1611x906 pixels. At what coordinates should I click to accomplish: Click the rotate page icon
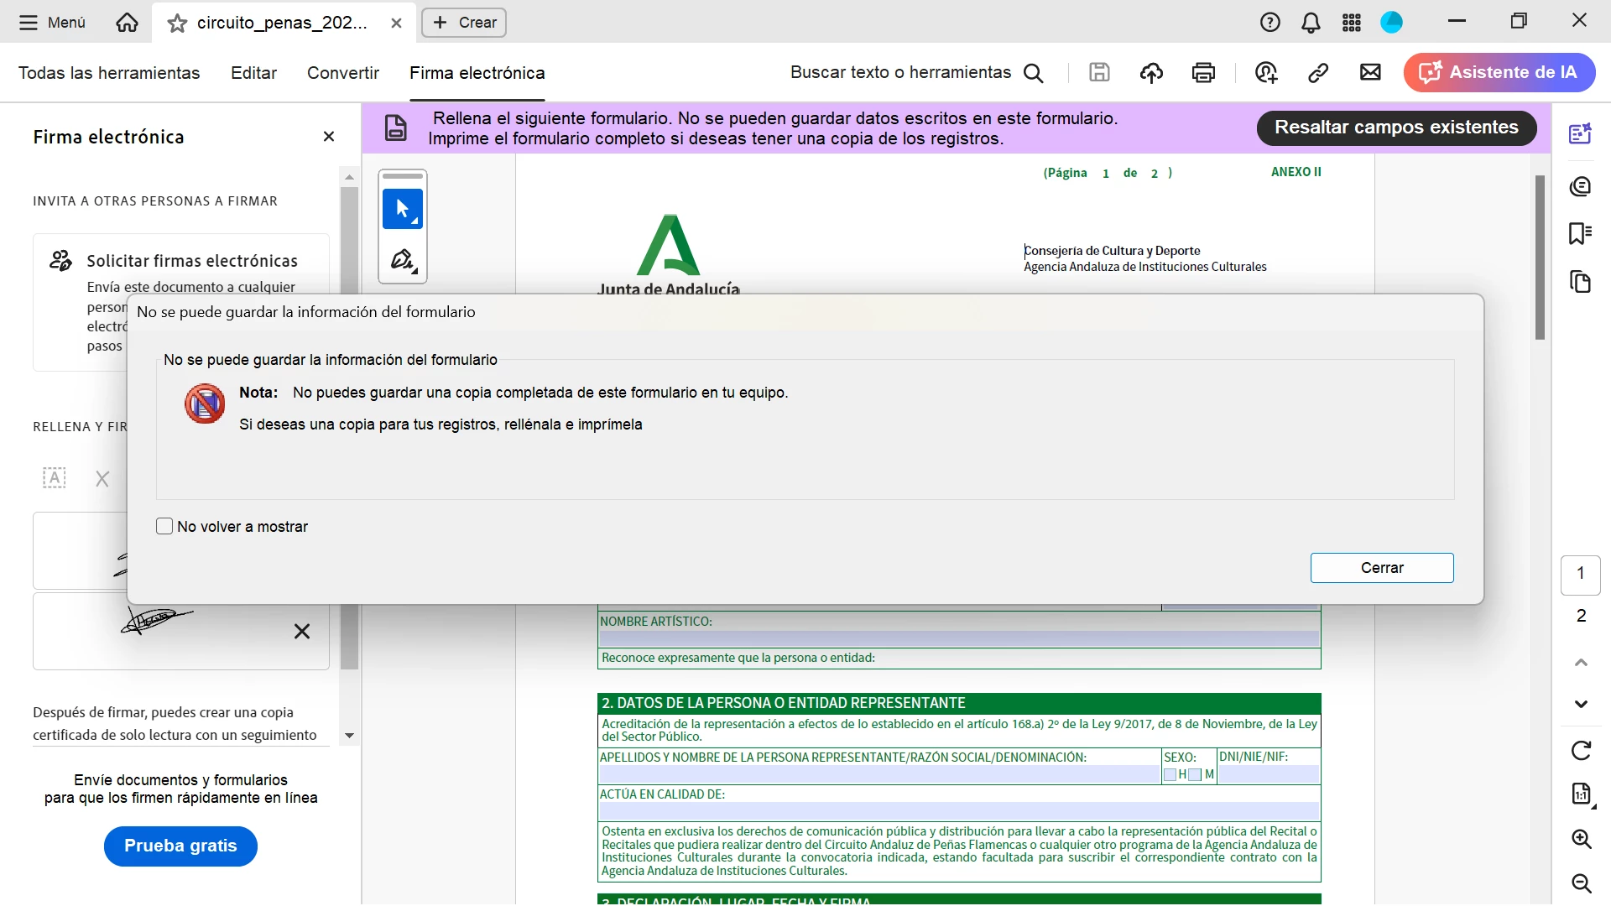point(1581,750)
